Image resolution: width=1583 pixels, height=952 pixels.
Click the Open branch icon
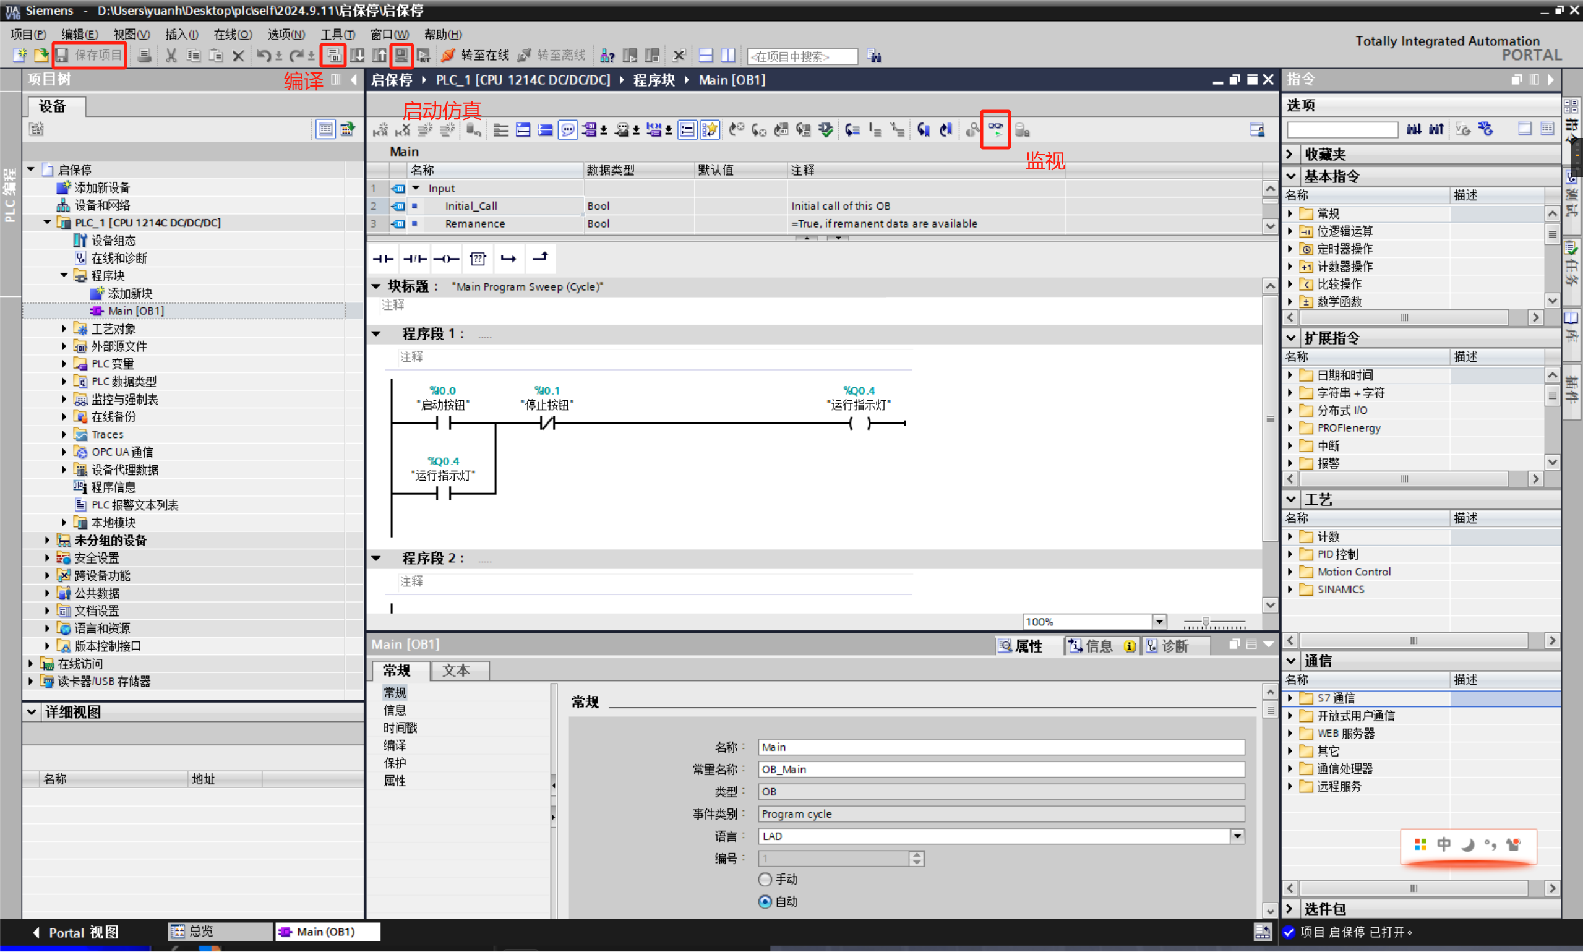point(508,259)
